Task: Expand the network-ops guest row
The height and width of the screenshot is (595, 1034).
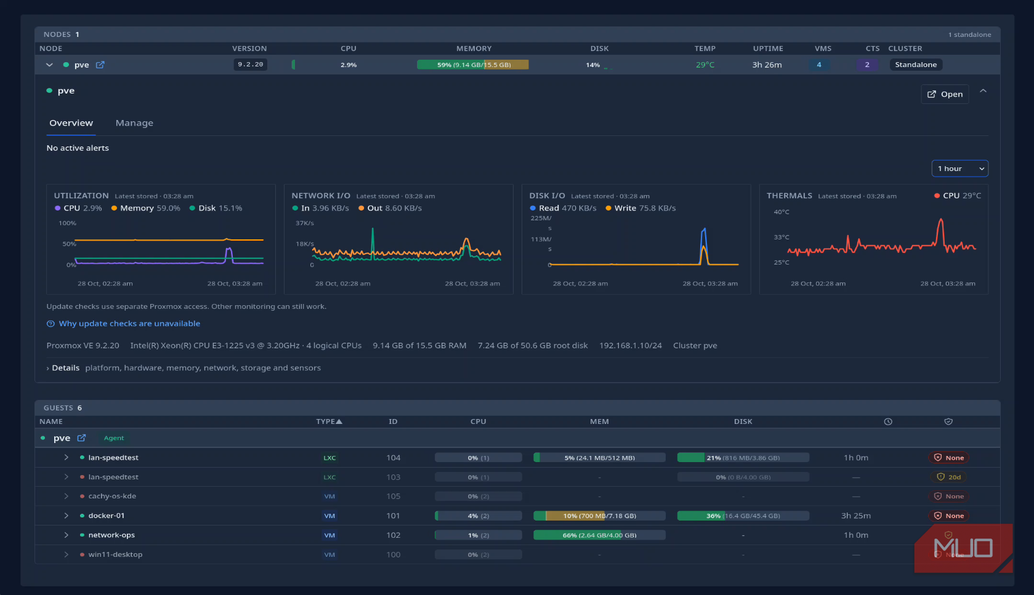Action: click(66, 535)
